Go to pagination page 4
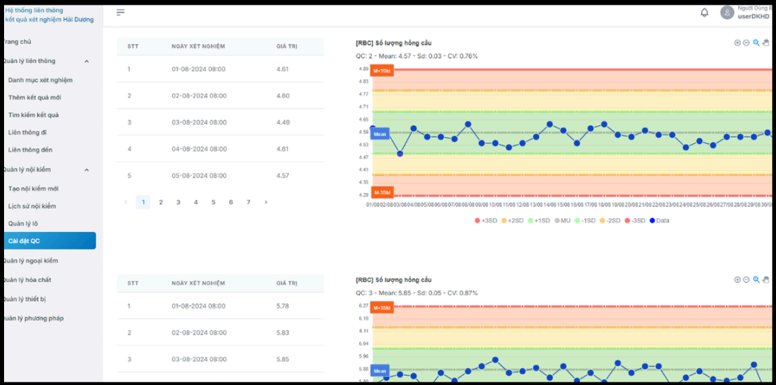Viewport: 776px width, 385px height. click(196, 202)
